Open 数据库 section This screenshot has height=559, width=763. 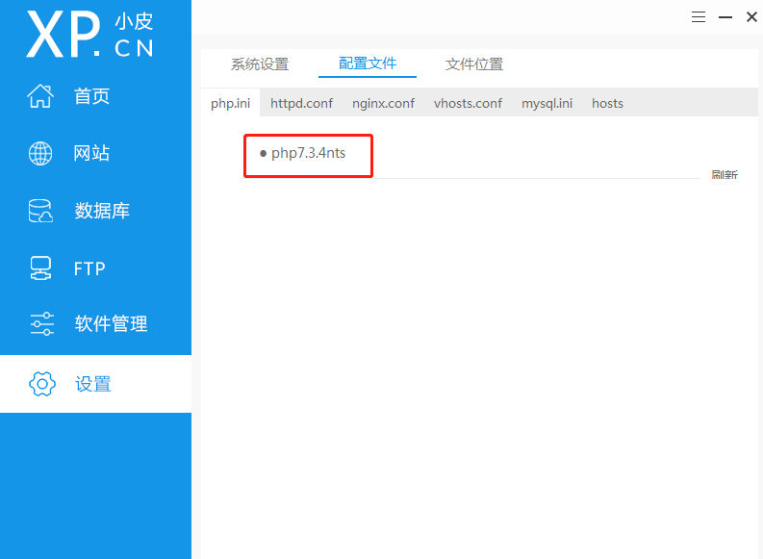[102, 211]
